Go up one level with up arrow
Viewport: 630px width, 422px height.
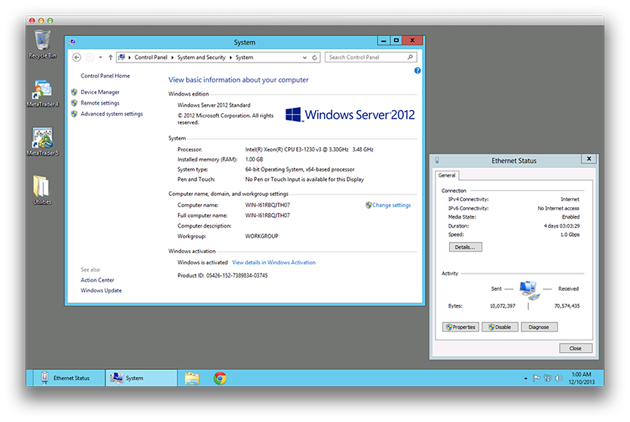(111, 57)
